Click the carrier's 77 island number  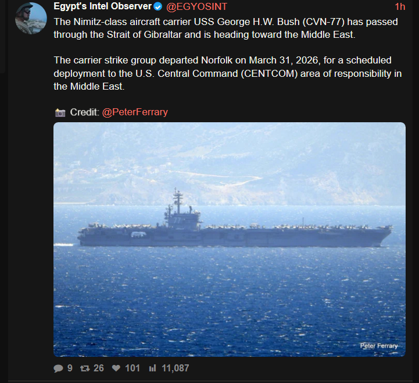click(177, 221)
